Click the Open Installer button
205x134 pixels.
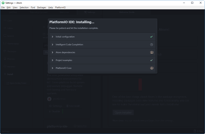point(123,113)
